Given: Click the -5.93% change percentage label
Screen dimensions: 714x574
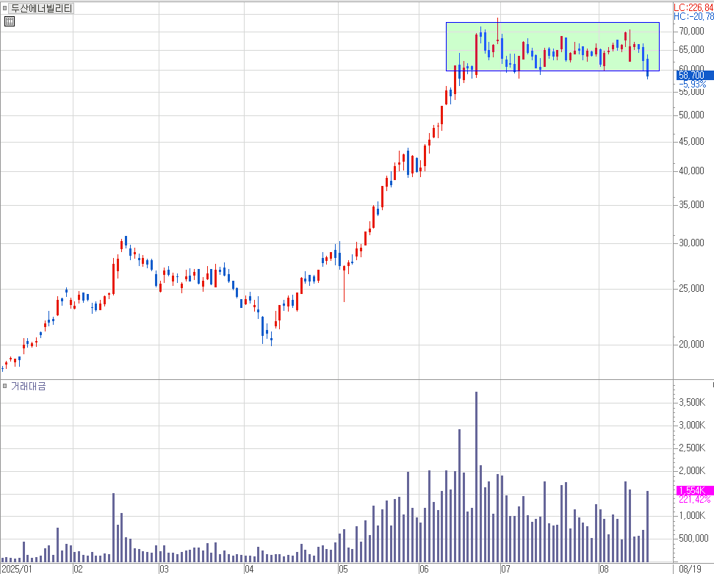Looking at the screenshot, I should click(691, 85).
